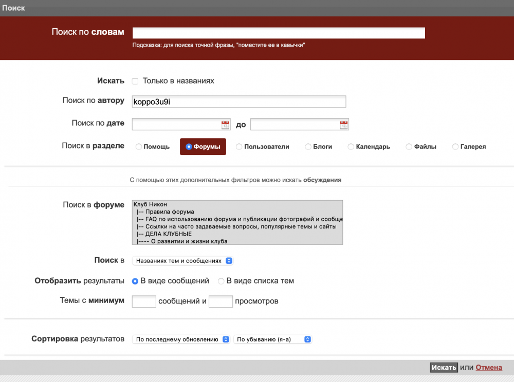Choose 'В виде списка тем' results display

point(221,281)
